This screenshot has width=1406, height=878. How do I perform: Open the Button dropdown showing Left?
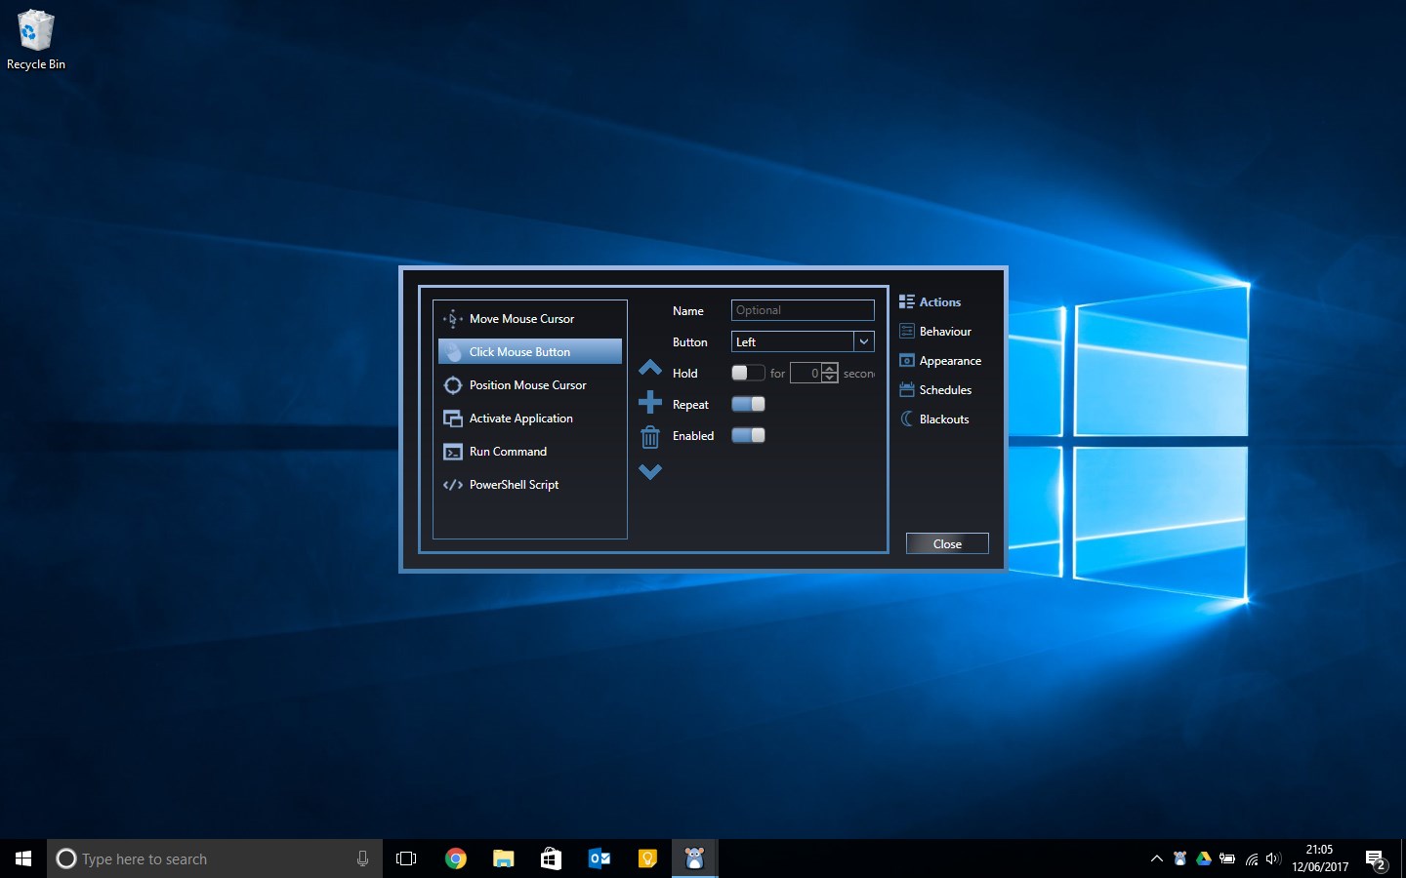click(863, 341)
